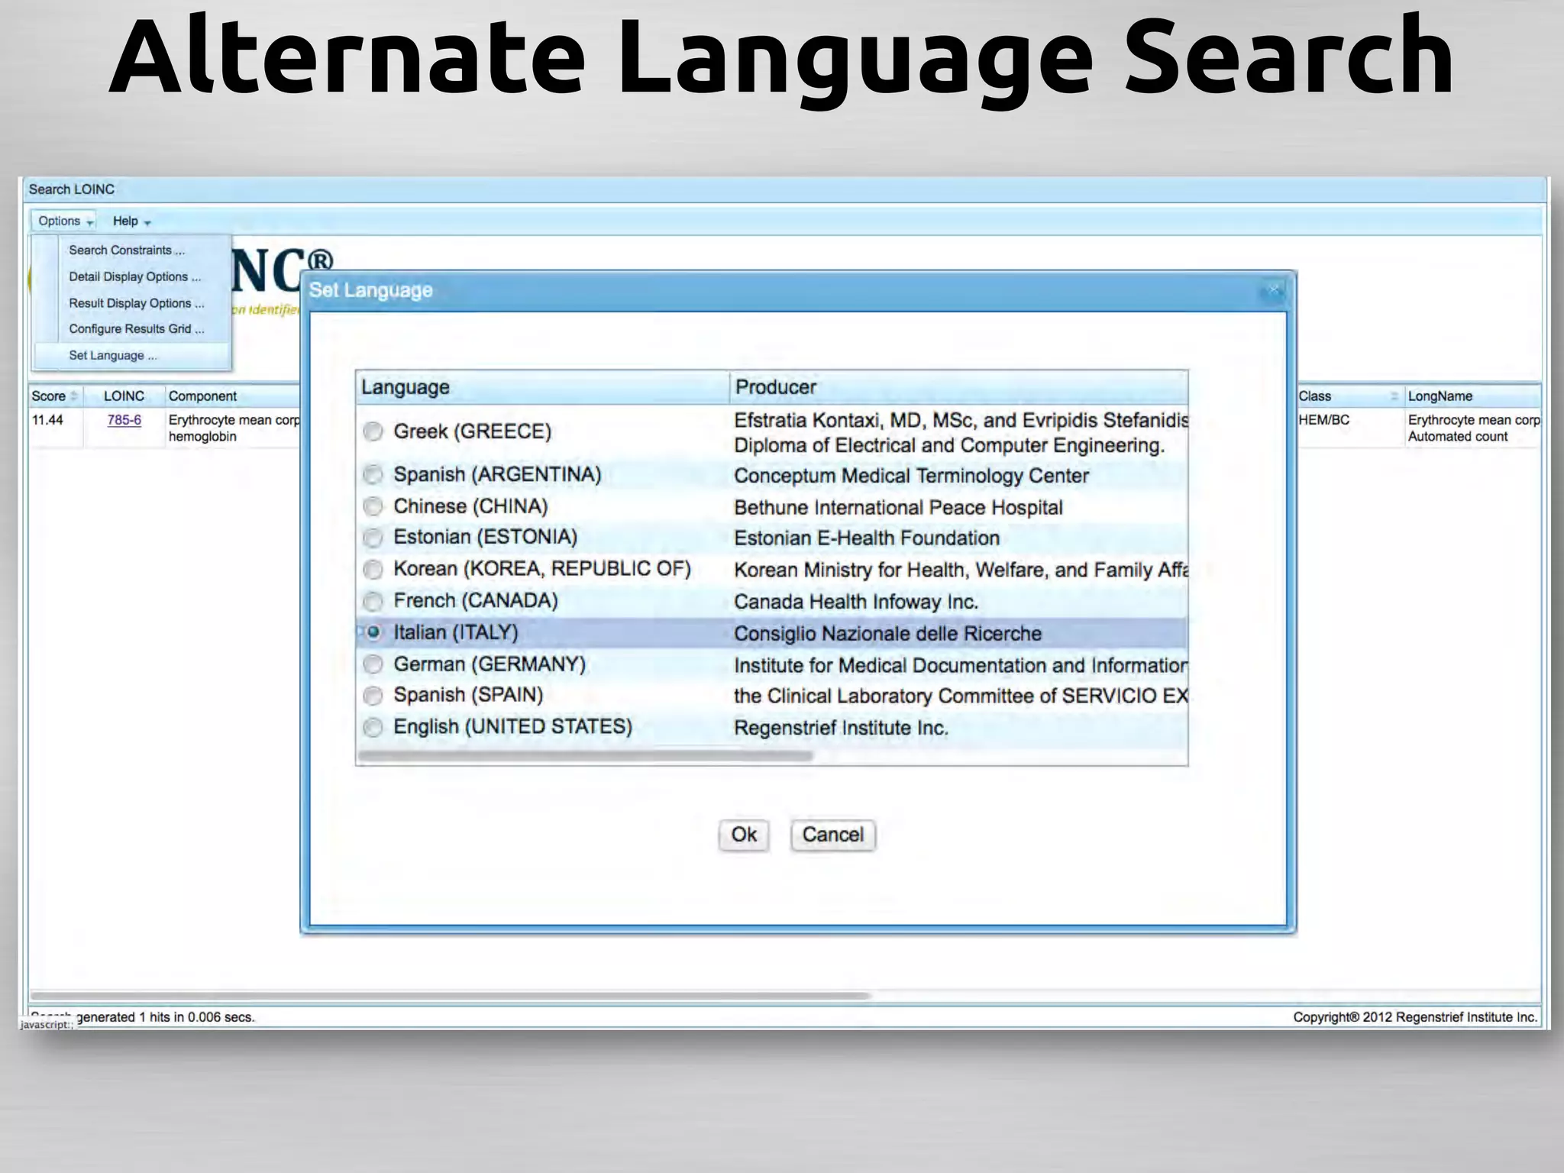The height and width of the screenshot is (1173, 1564).
Task: Click 'Estonian E-Health Foundation' producer cell
Action: point(867,538)
